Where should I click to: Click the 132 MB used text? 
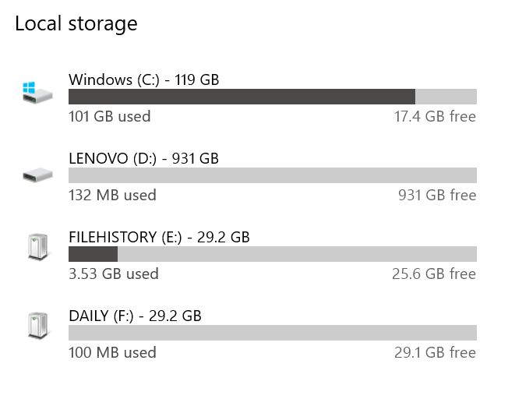point(112,196)
